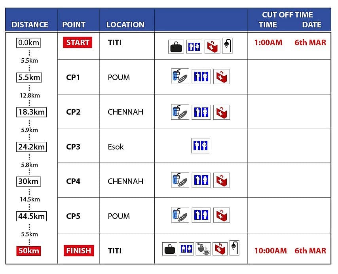338x274 pixels.
Task: Click the bag drop icon in FINISH row
Action: point(170,249)
